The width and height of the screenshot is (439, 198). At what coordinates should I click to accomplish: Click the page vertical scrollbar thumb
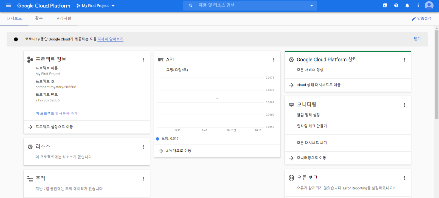tap(437, 75)
